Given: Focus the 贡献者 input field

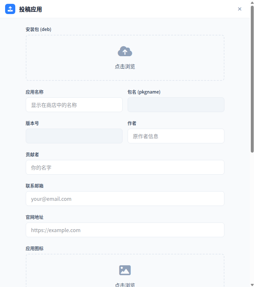Looking at the screenshot, I should coord(125,167).
